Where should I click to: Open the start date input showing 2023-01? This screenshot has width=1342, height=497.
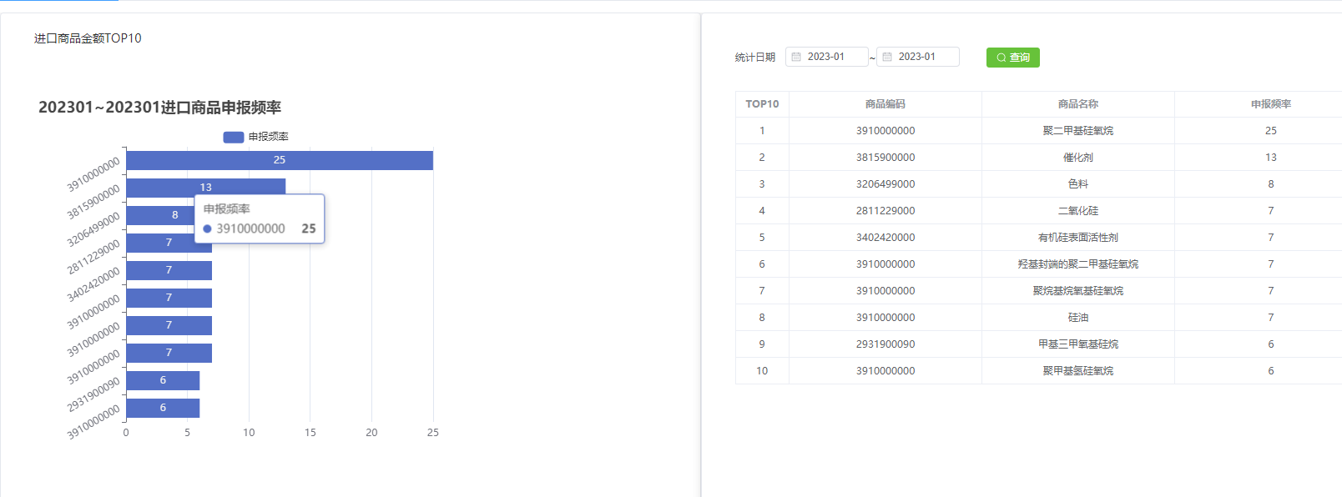coord(826,57)
